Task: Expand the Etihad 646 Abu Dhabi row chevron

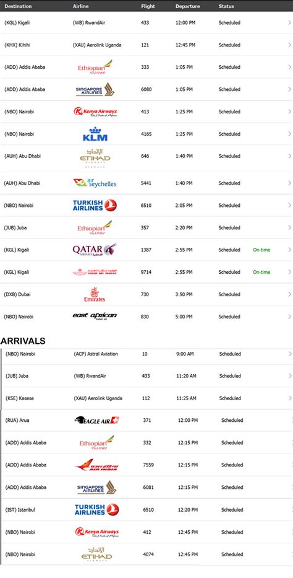Action: (290, 156)
